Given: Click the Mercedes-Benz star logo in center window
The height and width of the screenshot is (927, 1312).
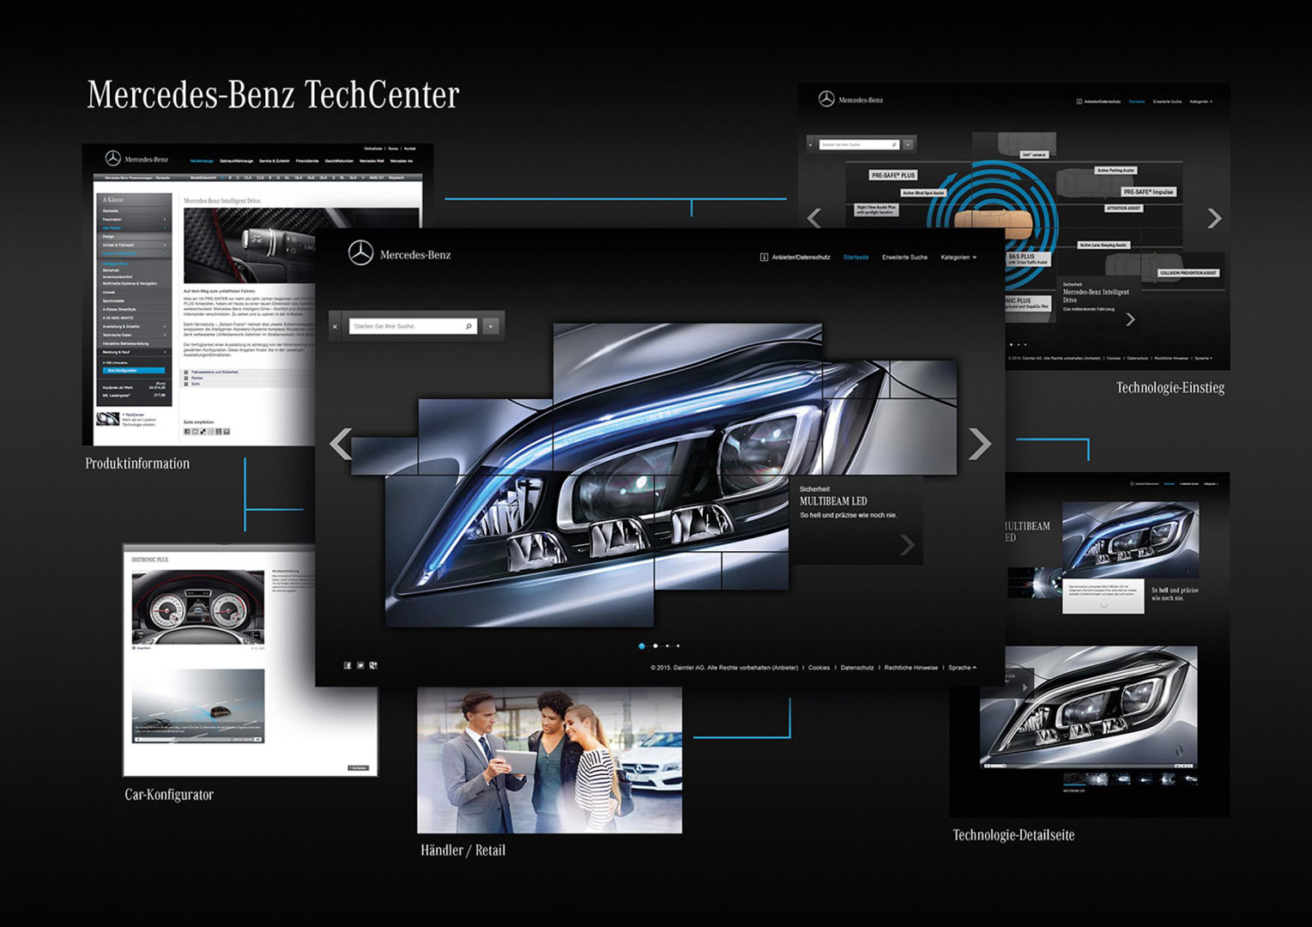Looking at the screenshot, I should (x=360, y=253).
